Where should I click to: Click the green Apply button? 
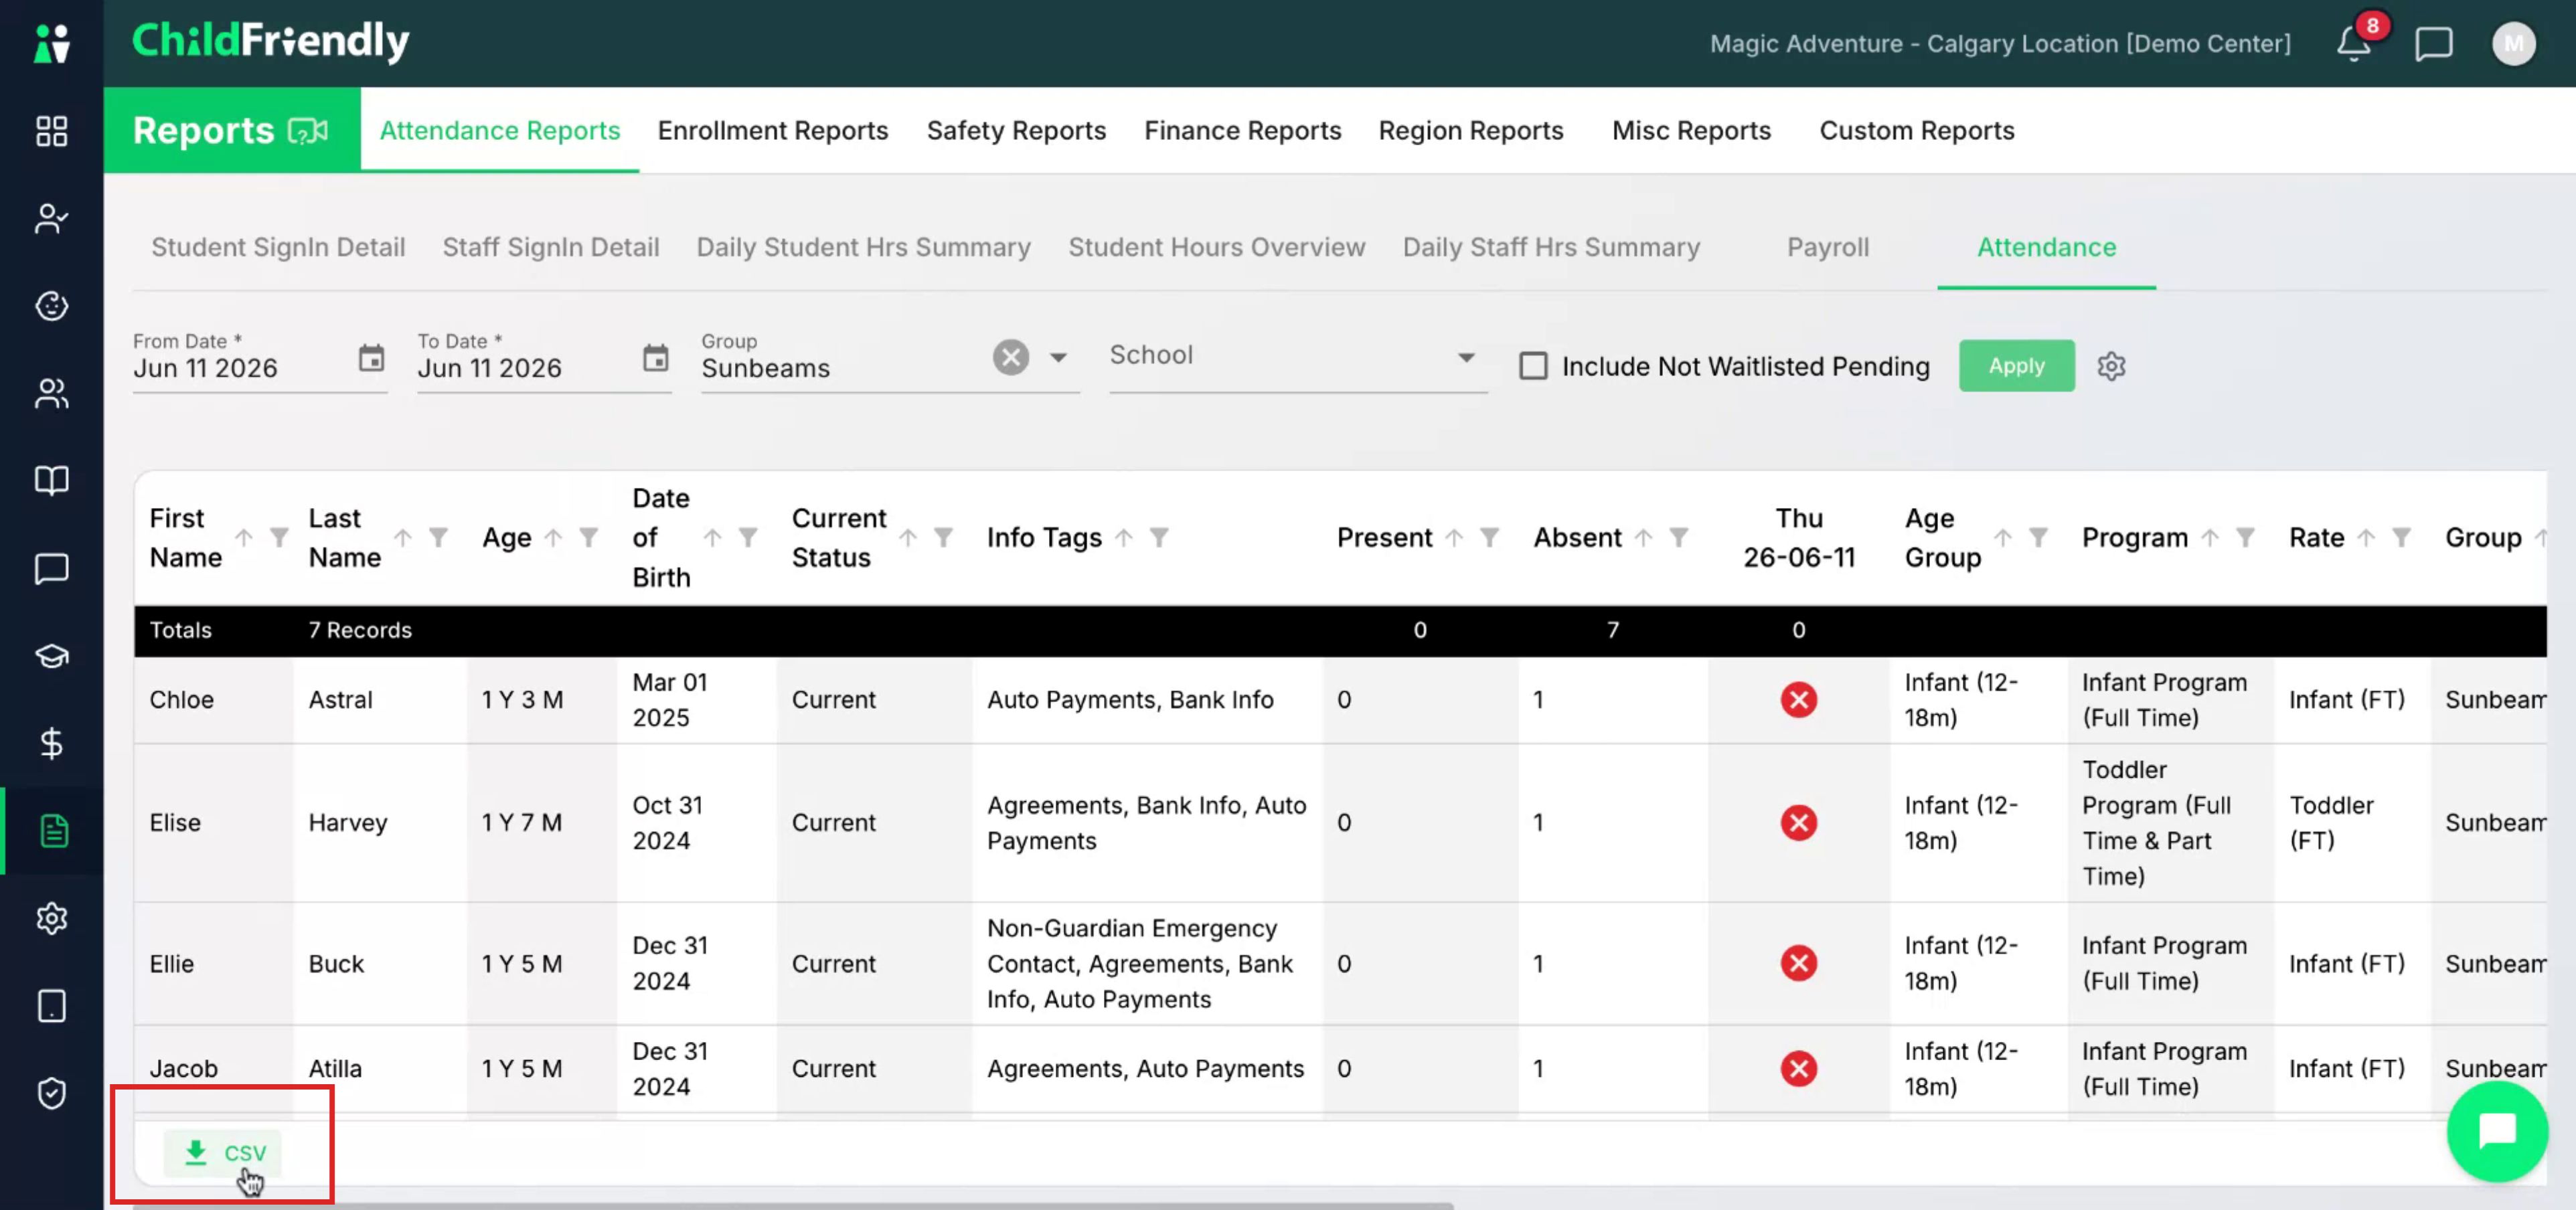coord(2016,366)
